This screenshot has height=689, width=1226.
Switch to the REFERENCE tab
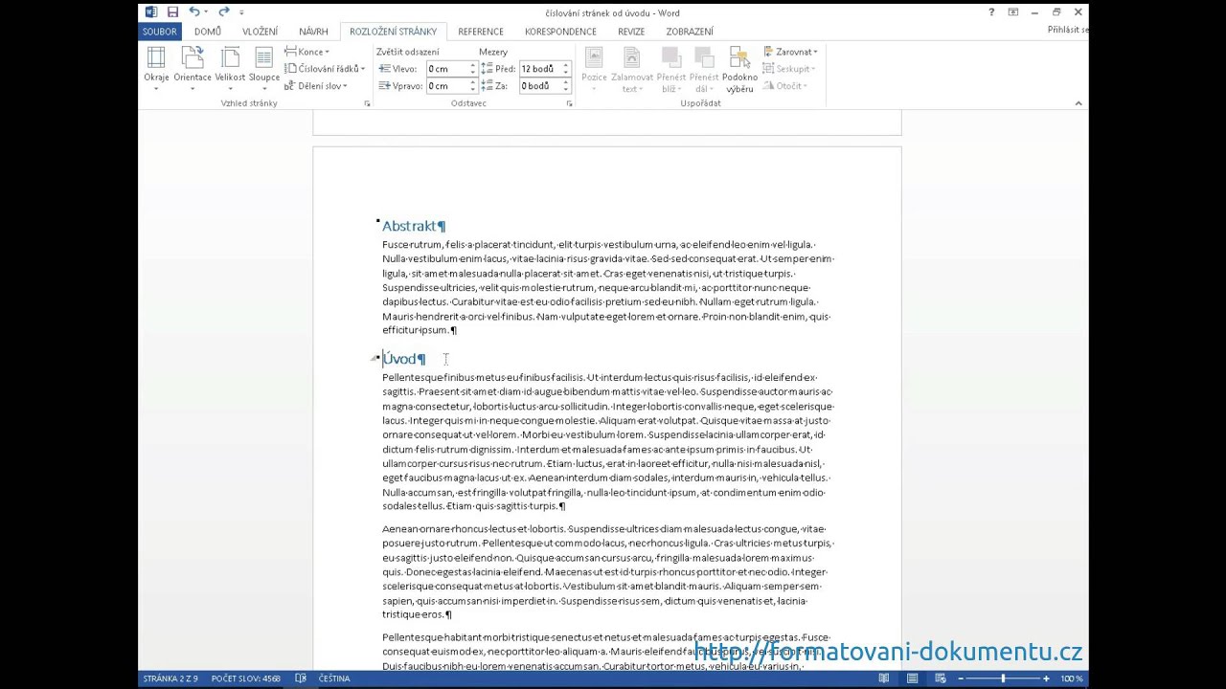pyautogui.click(x=481, y=32)
